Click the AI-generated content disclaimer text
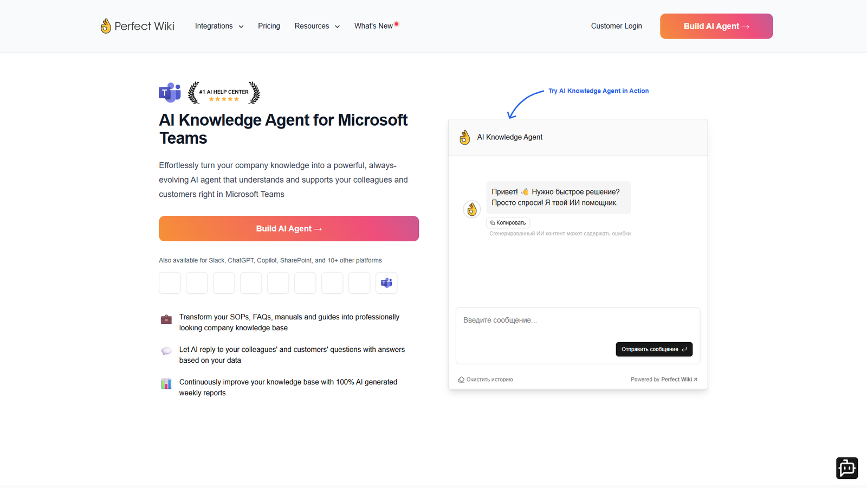 coord(560,234)
